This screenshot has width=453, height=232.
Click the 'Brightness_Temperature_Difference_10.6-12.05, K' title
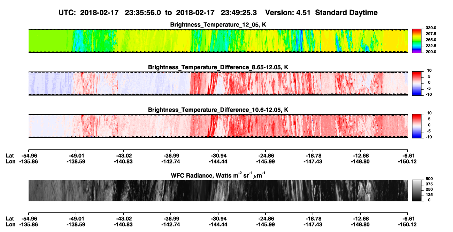tap(218, 110)
